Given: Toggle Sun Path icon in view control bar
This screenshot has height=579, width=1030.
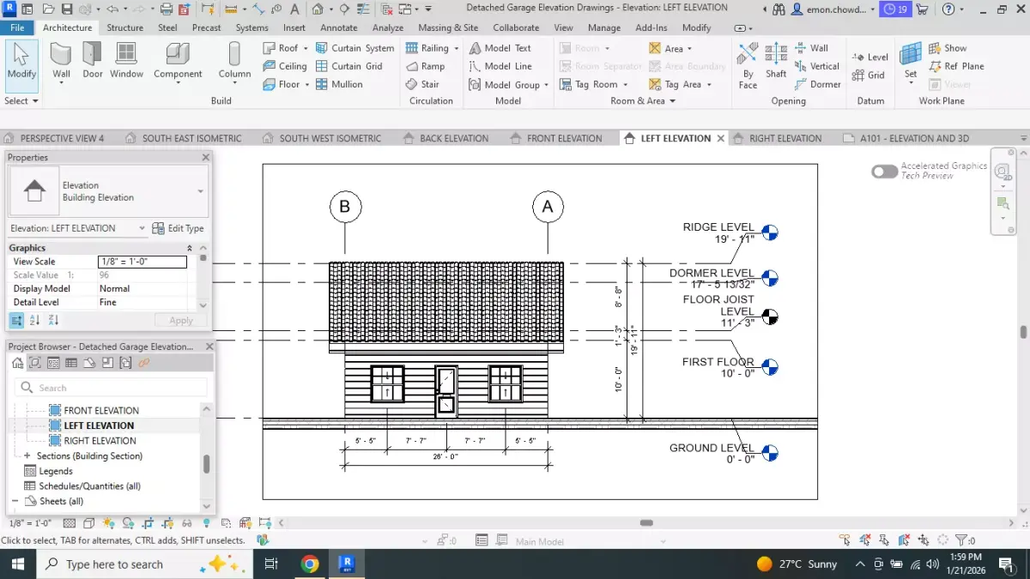Looking at the screenshot, I should 108,522.
